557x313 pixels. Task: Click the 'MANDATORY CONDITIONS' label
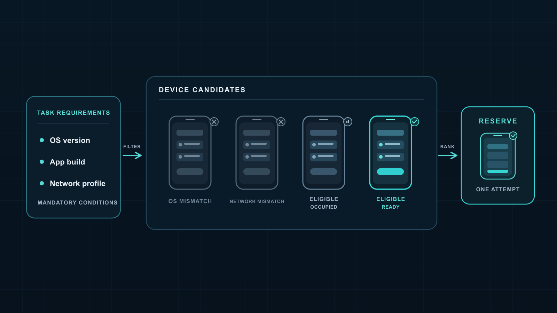point(78,202)
